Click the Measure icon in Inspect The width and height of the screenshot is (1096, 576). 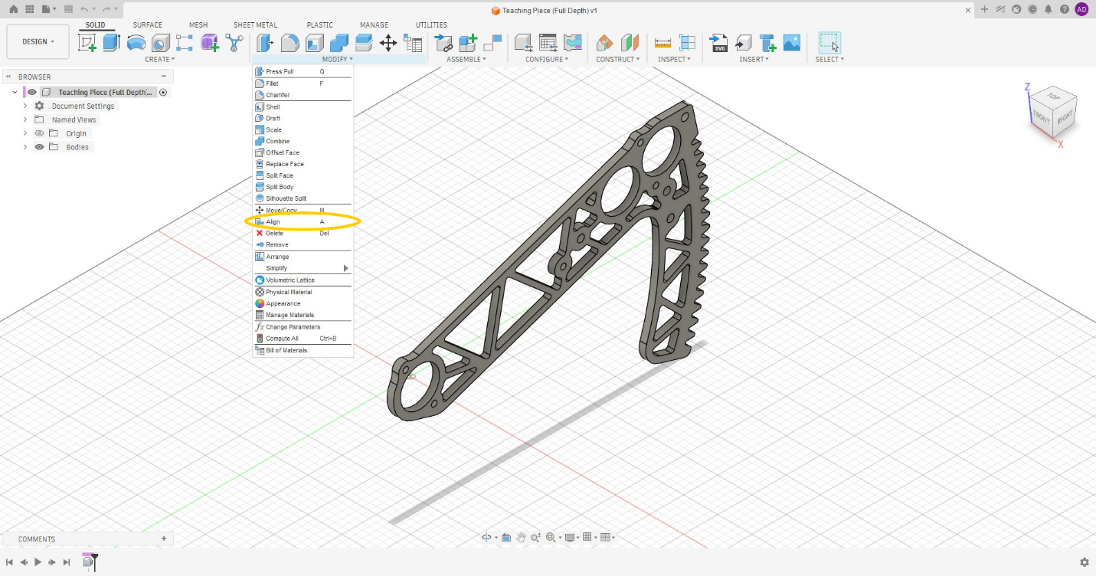coord(663,42)
